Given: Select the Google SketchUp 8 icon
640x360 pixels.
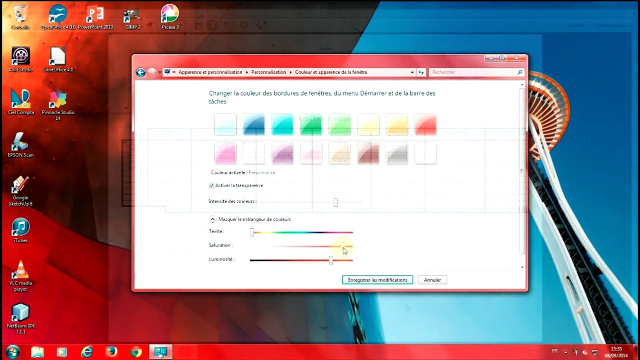Looking at the screenshot, I should 21,190.
